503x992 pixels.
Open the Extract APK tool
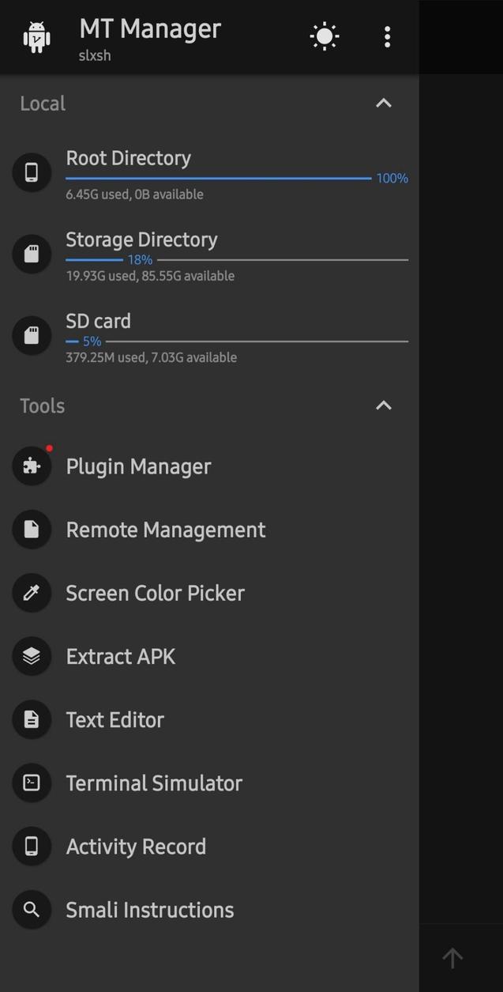coord(120,656)
